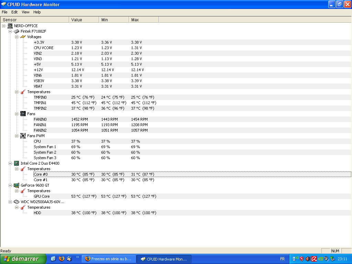Open the Help menu
Image resolution: width=352 pixels, height=264 pixels.
[37, 12]
